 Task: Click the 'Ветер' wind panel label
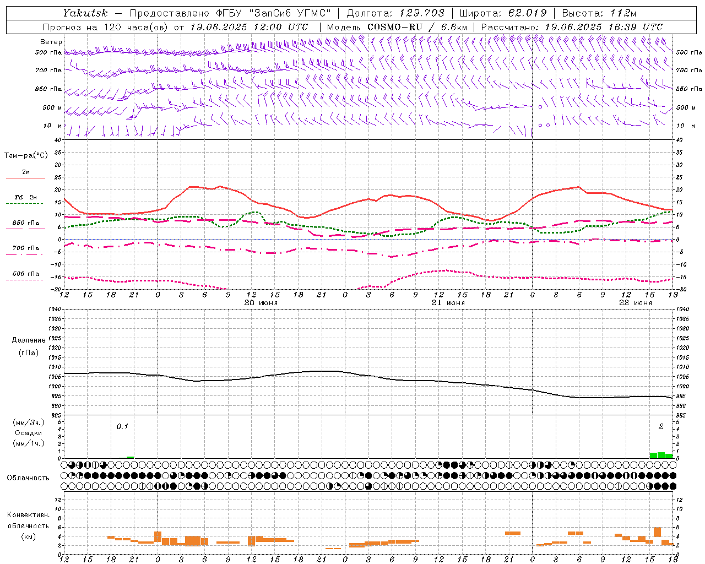point(51,42)
